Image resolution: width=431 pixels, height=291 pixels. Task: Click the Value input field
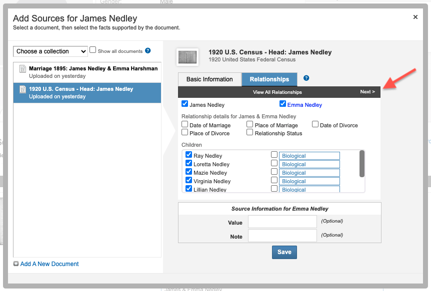click(282, 222)
